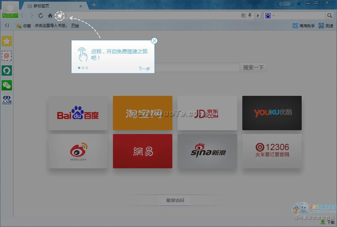Open the 人人网 sidebar icon
Viewport: 337px width, 227px height.
[x=7, y=100]
